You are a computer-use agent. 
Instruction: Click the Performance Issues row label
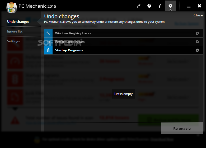click(x=70, y=42)
